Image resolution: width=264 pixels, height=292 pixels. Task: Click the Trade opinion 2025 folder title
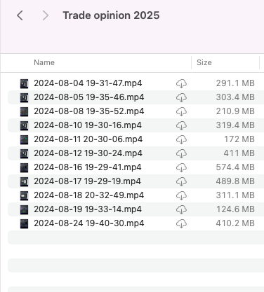coord(111,15)
